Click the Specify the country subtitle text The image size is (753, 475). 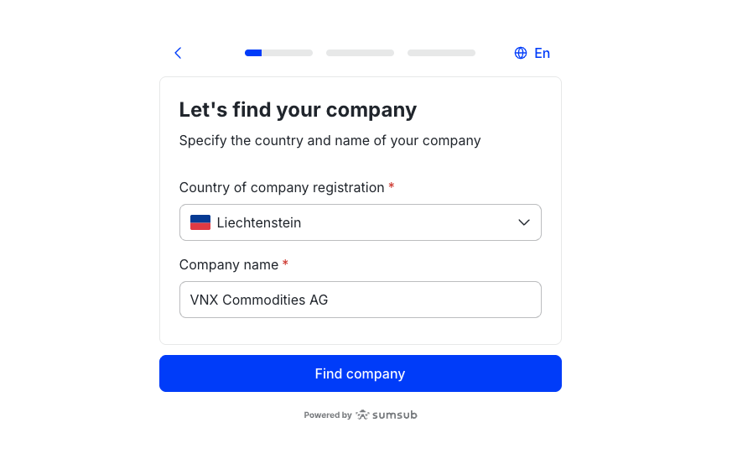click(330, 140)
